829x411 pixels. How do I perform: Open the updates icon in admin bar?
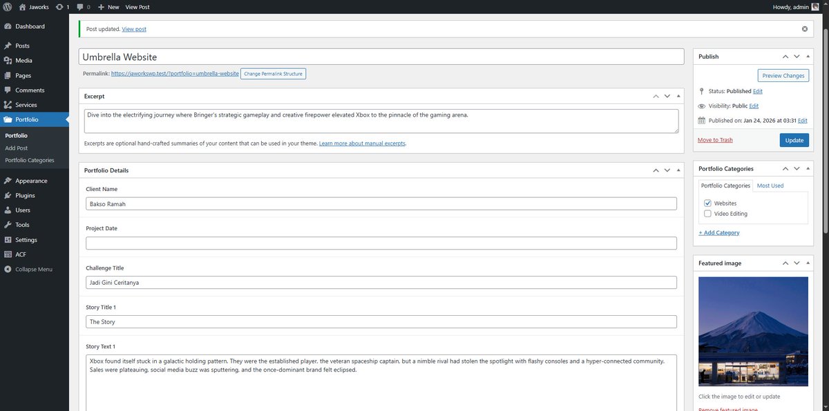[62, 7]
